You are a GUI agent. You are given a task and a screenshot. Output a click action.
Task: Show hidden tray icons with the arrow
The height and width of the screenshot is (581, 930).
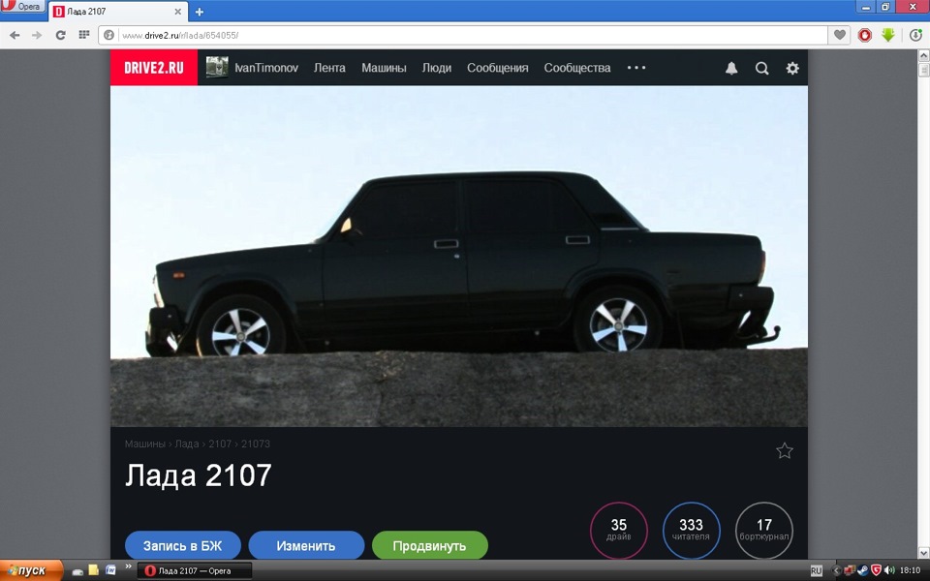[x=837, y=571]
